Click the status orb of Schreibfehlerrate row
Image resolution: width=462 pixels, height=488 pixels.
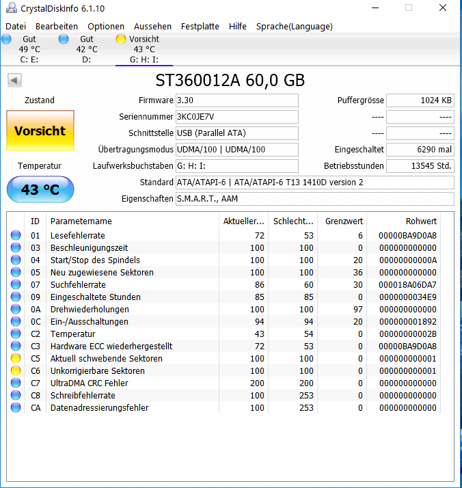click(x=16, y=395)
